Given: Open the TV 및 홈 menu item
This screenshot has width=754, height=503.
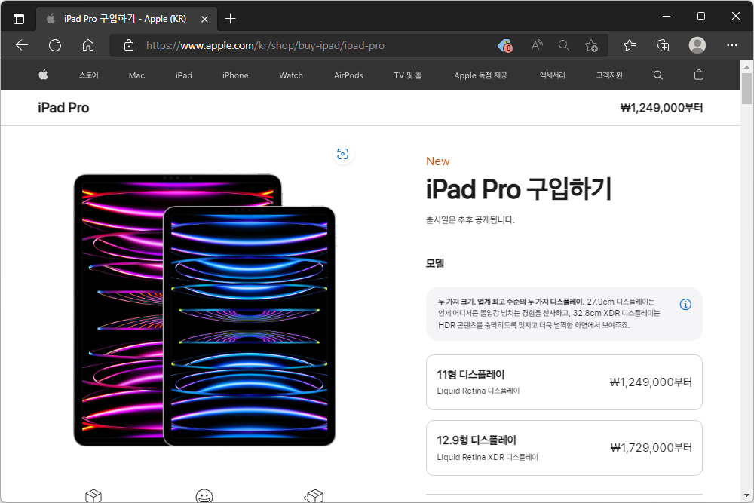Looking at the screenshot, I should pos(407,75).
